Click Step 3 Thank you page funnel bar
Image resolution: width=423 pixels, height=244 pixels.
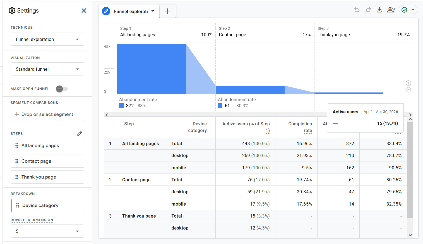[349, 93]
